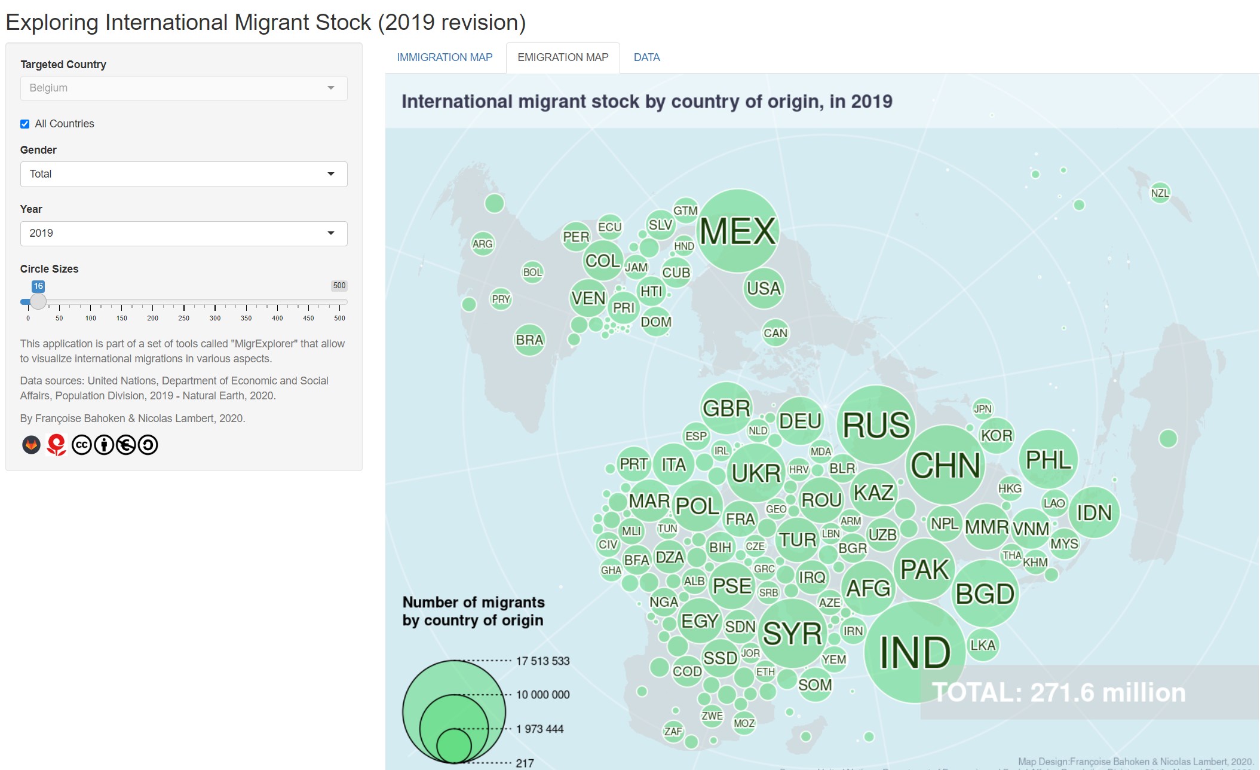Click the share-alike license icon
This screenshot has height=770, width=1260.
(x=148, y=445)
